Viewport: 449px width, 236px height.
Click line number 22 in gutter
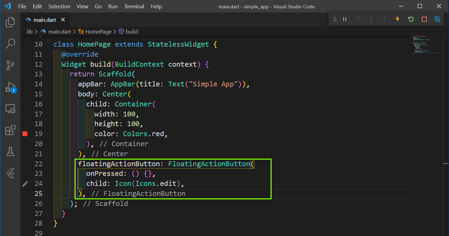point(38,164)
